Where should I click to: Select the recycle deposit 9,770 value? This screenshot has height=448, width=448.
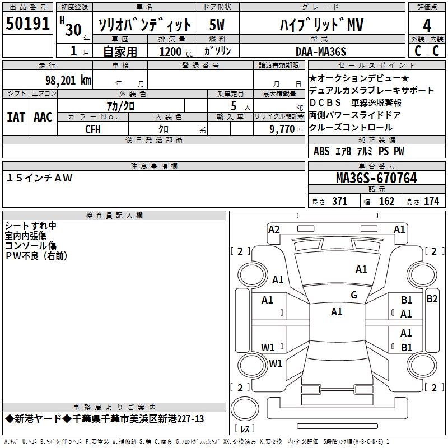tap(286, 129)
